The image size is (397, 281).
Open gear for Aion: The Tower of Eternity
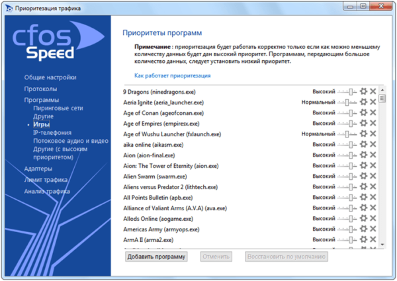coord(363,165)
